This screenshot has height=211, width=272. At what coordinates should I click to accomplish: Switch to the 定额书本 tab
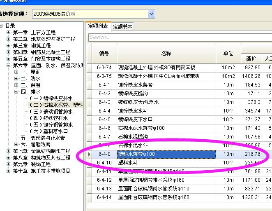coord(122,27)
